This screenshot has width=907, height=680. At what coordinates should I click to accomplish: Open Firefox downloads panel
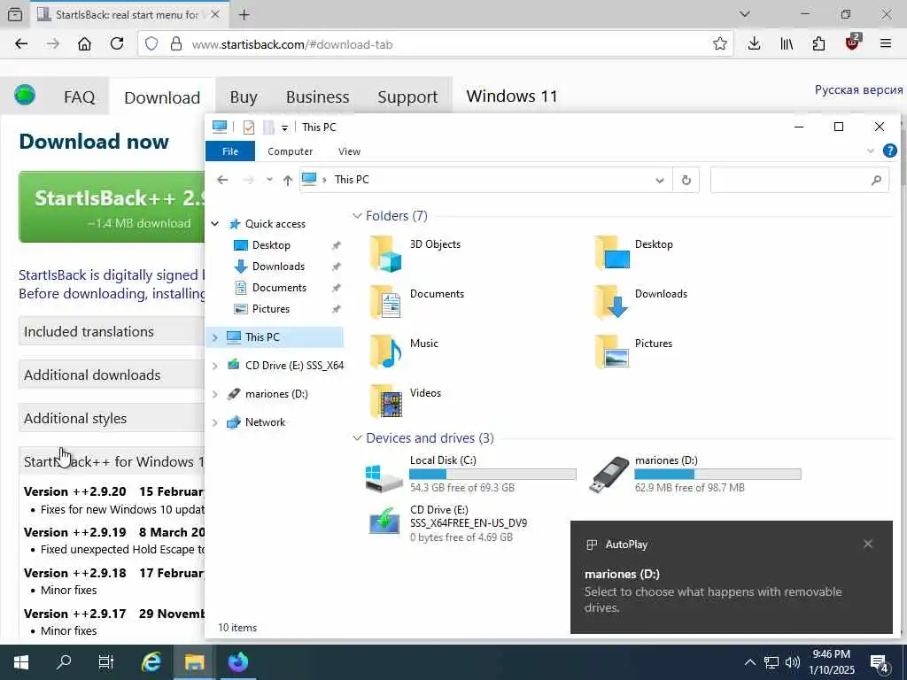click(x=754, y=44)
